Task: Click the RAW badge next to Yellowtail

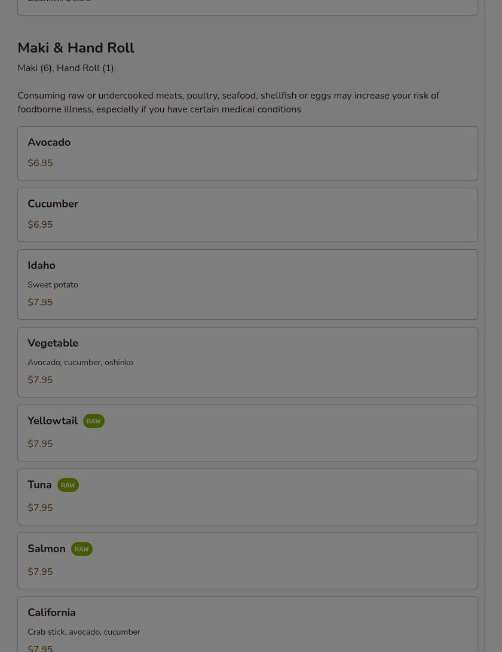Action: click(x=93, y=421)
